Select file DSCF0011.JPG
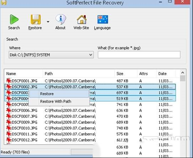193x158 pixels. 24,134
